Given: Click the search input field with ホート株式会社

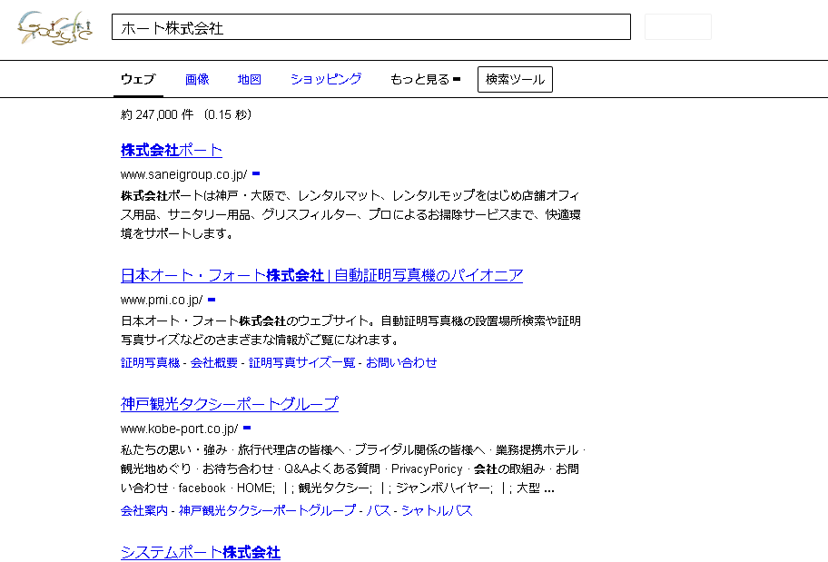Looking at the screenshot, I should 371,27.
